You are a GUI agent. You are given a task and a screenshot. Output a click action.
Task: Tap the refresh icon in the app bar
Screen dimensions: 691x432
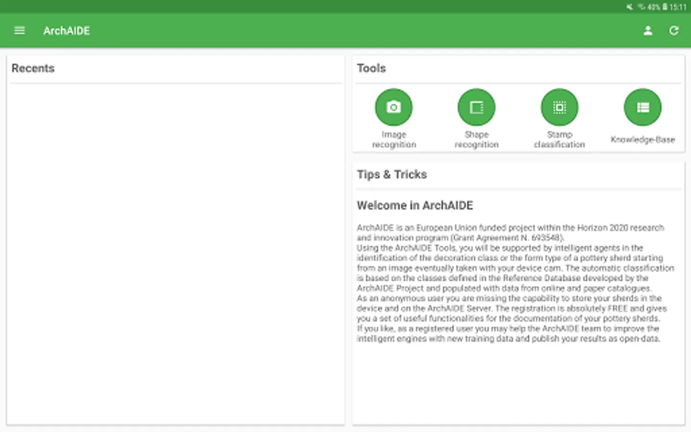(674, 31)
